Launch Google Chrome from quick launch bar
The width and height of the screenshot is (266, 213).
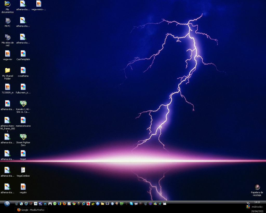pos(74,204)
